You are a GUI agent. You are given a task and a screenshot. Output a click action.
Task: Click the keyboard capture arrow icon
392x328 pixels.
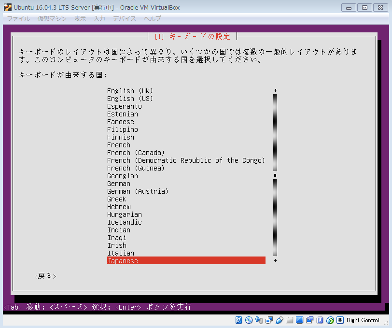coord(340,320)
